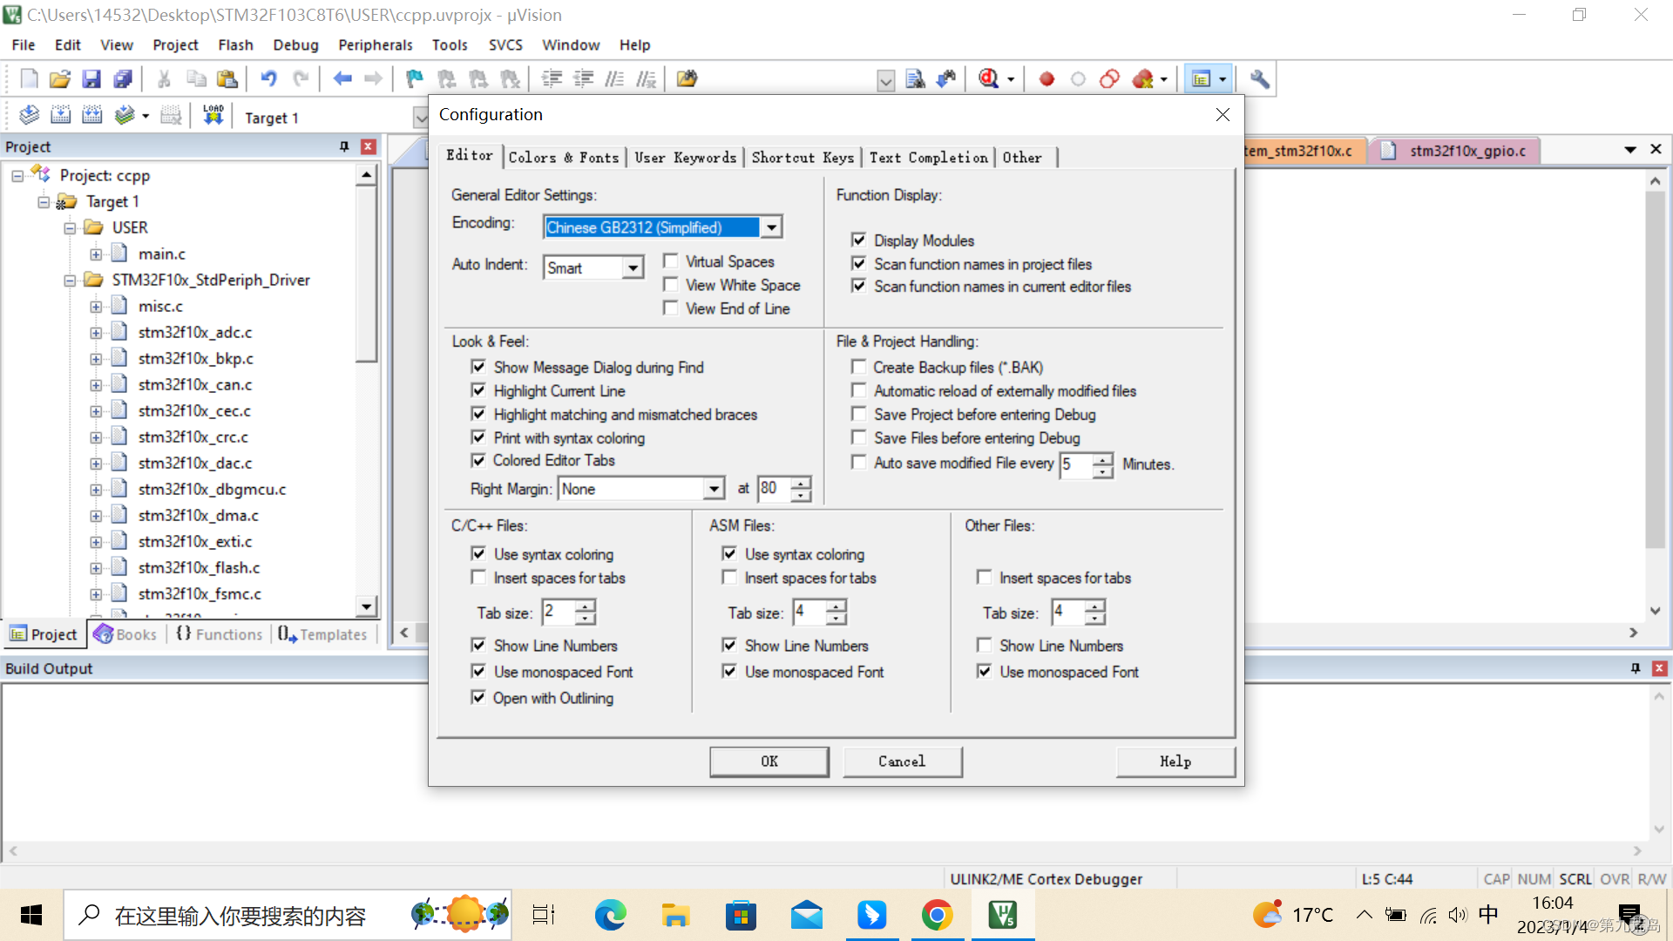Click the Cut scissors icon
1673x941 pixels.
[x=164, y=79]
